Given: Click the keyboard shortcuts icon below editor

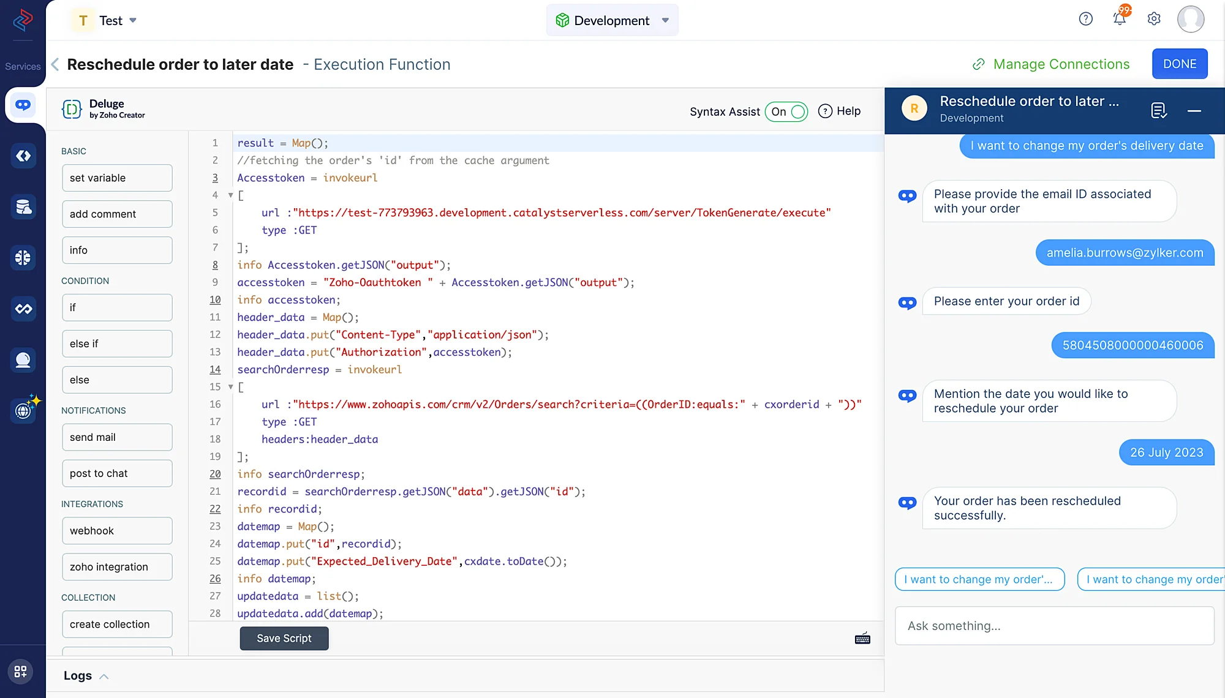Looking at the screenshot, I should click(x=862, y=639).
